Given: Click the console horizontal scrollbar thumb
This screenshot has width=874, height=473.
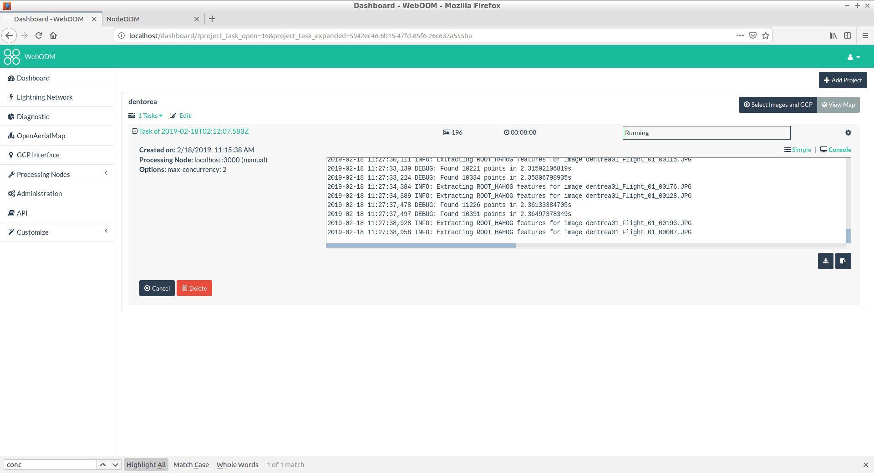Looking at the screenshot, I should [421, 246].
